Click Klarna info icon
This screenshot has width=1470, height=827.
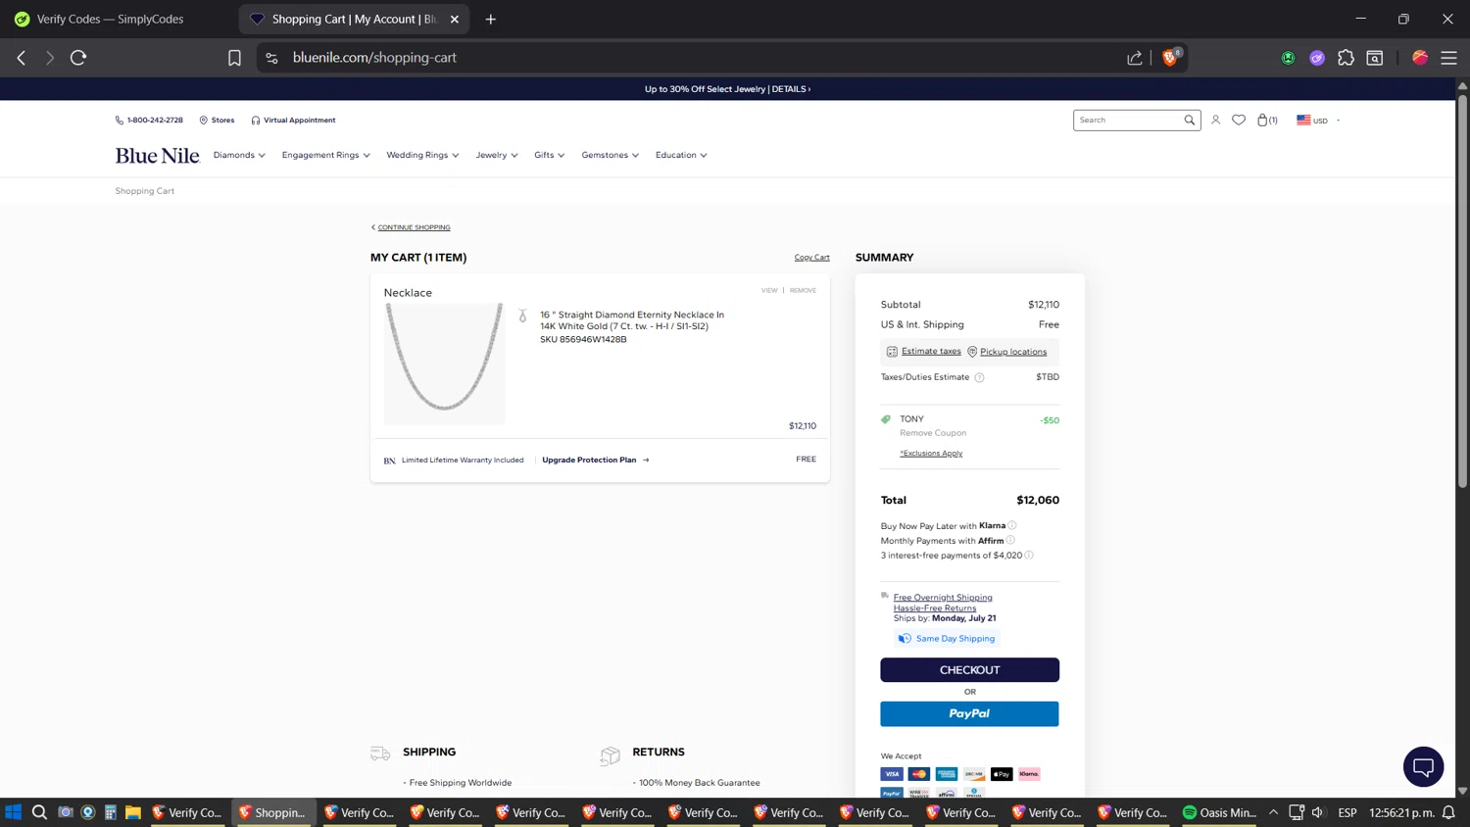[x=1012, y=525]
